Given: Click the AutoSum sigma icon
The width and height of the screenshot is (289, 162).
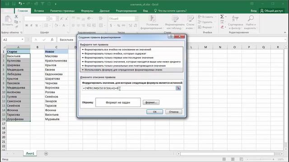Looking at the screenshot, I should (x=222, y=17).
